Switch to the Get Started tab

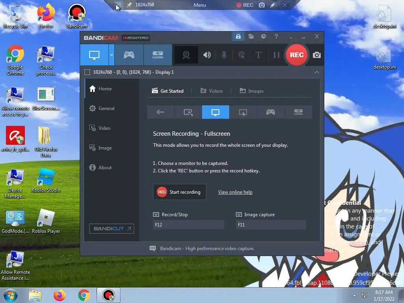[168, 91]
